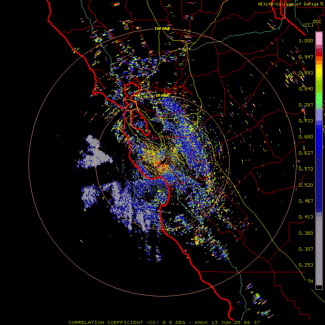Click the DCC label above the color scale
This screenshot has width=325, height=325.
tap(317, 22)
